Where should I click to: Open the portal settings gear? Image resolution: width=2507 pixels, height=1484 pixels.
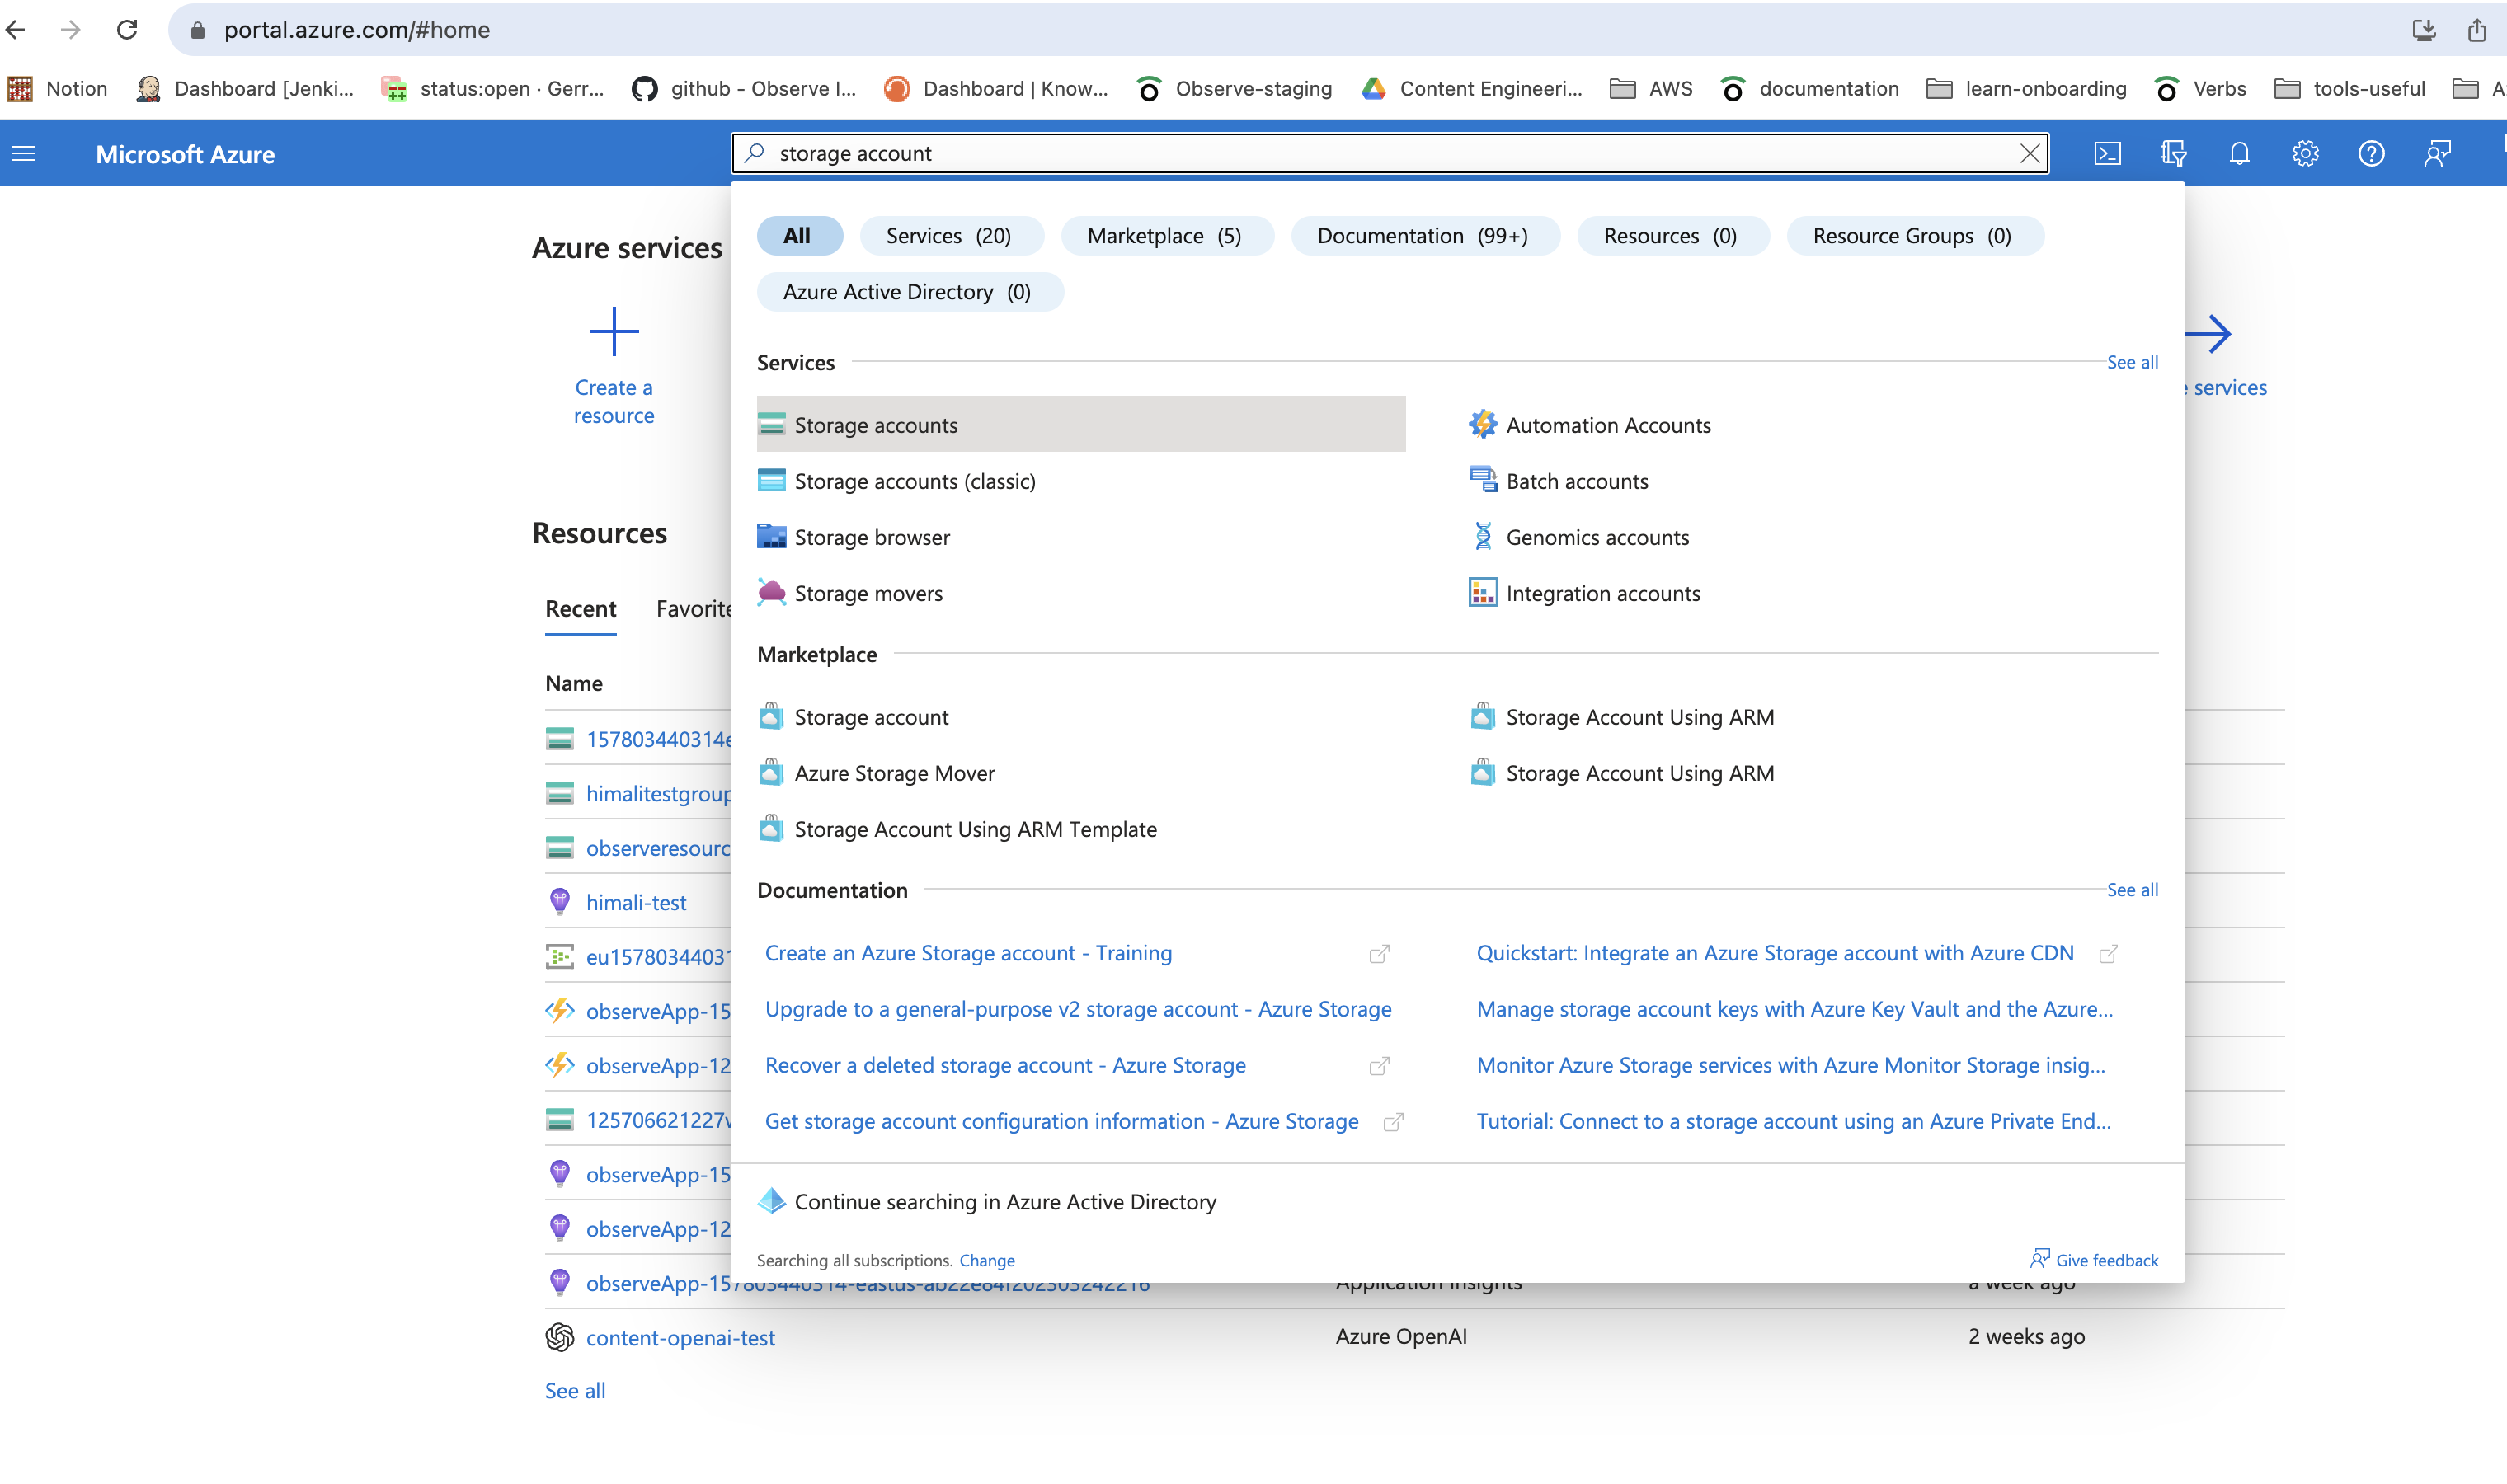tap(2305, 154)
